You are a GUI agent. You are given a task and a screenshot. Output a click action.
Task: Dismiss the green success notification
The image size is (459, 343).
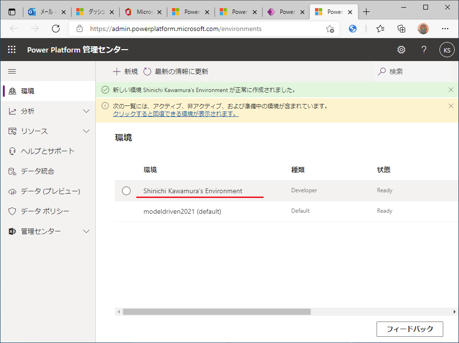[x=451, y=90]
